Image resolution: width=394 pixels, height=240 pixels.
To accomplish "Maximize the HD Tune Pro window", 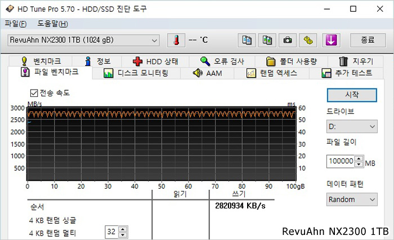I will pos(353,9).
